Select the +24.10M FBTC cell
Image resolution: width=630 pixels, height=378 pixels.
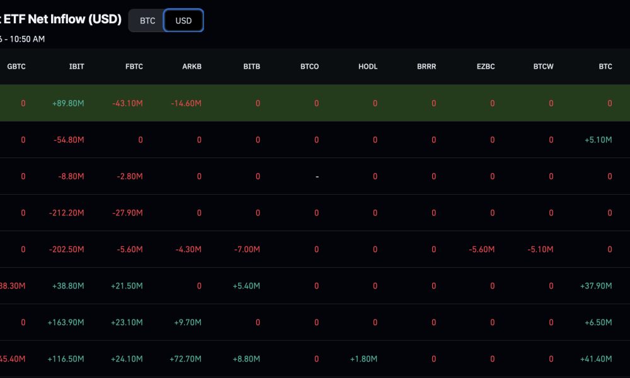pyautogui.click(x=127, y=359)
